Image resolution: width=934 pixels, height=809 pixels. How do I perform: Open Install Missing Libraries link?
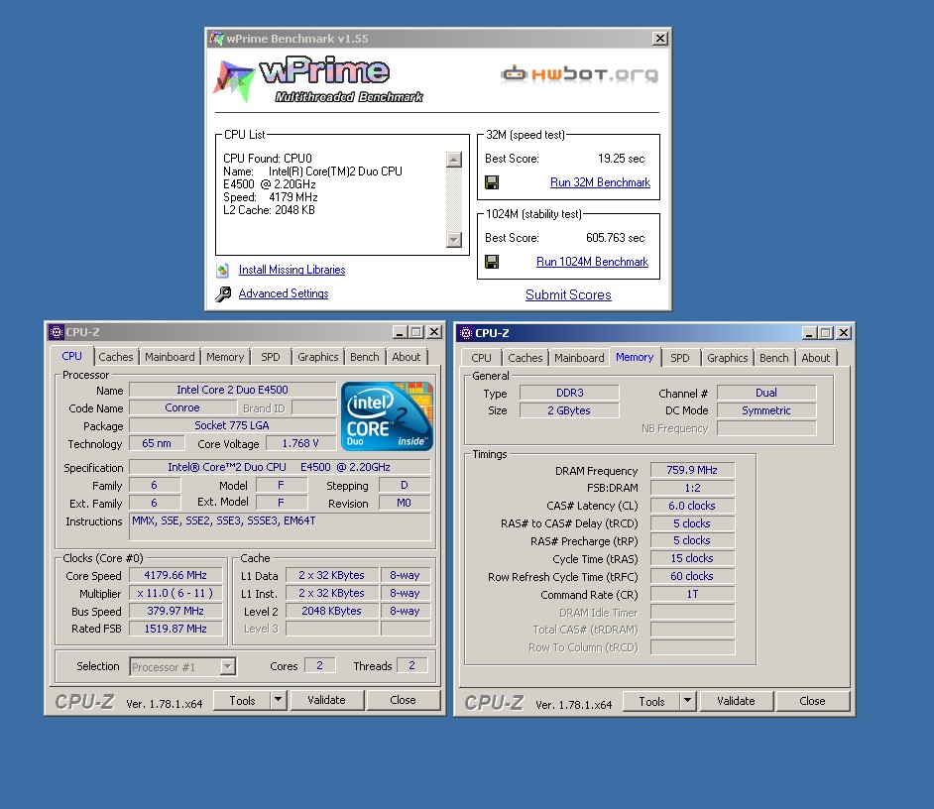tap(292, 270)
